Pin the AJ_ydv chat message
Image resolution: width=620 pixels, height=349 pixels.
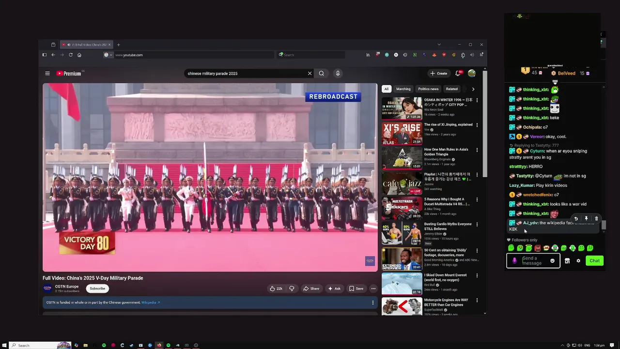(x=586, y=219)
